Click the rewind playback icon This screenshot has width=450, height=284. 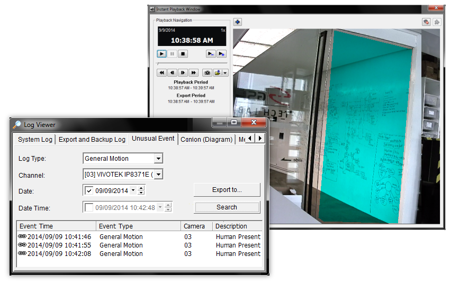pos(162,72)
